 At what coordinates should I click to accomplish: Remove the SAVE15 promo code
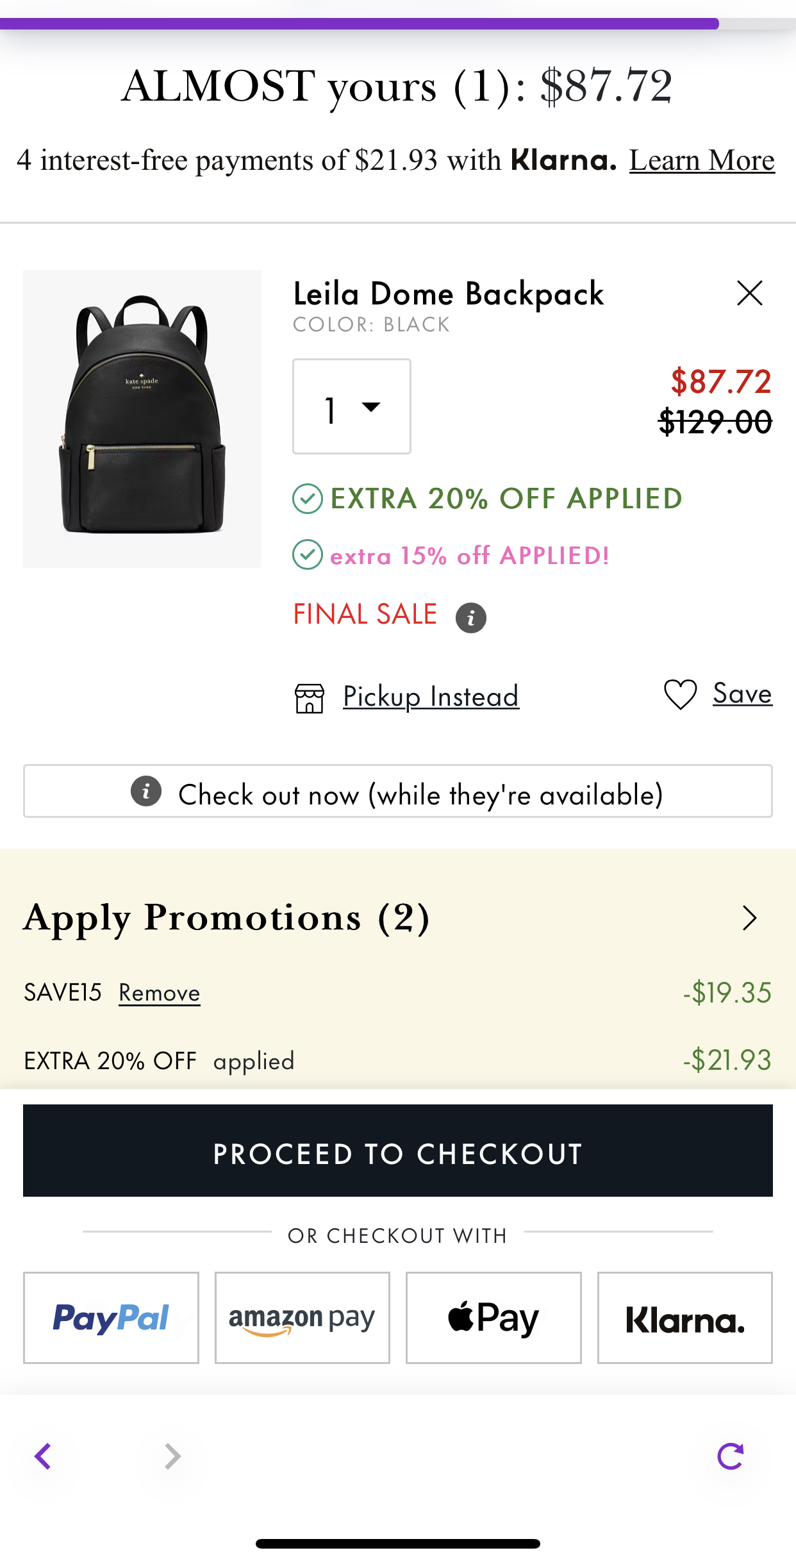tap(160, 993)
